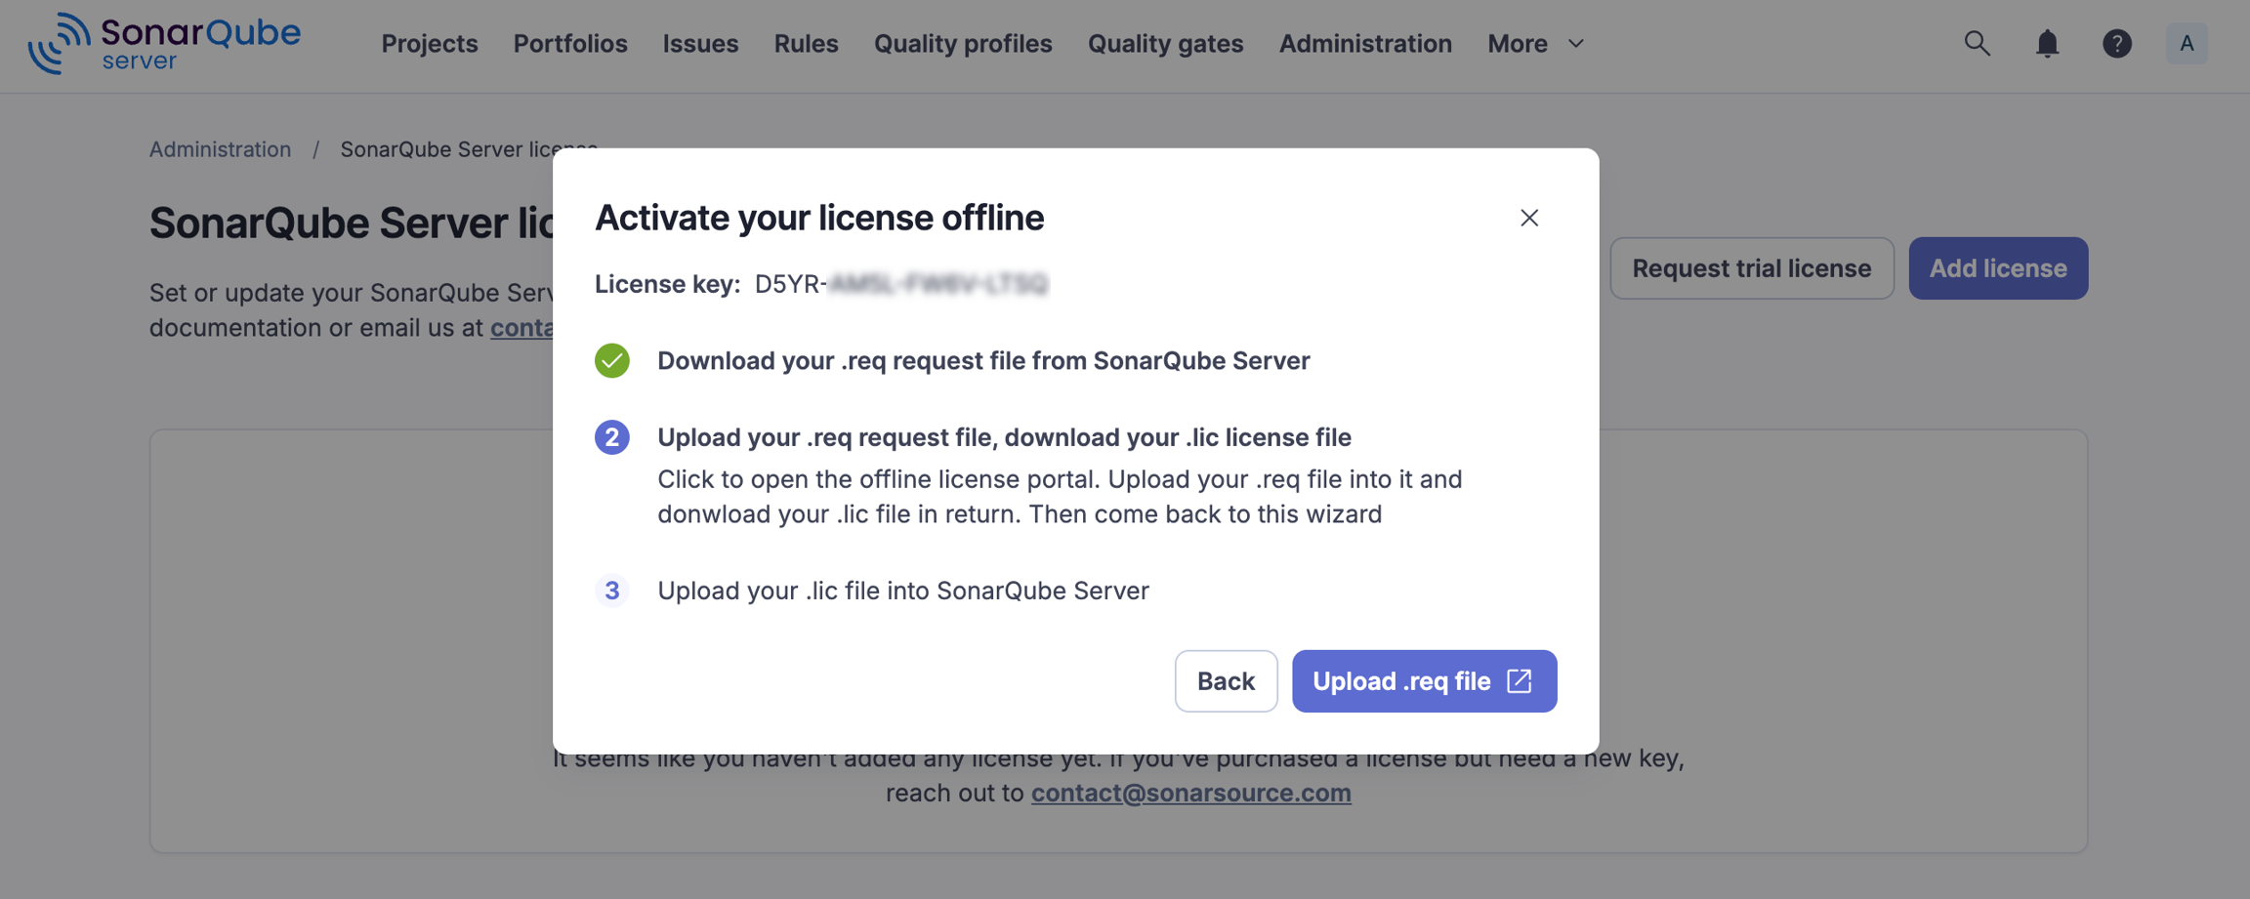Click the external link icon on Upload button
This screenshot has height=899, width=2250.
pyautogui.click(x=1520, y=680)
